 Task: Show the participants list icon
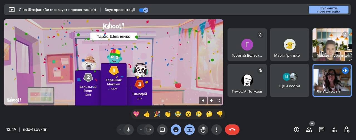309,129
